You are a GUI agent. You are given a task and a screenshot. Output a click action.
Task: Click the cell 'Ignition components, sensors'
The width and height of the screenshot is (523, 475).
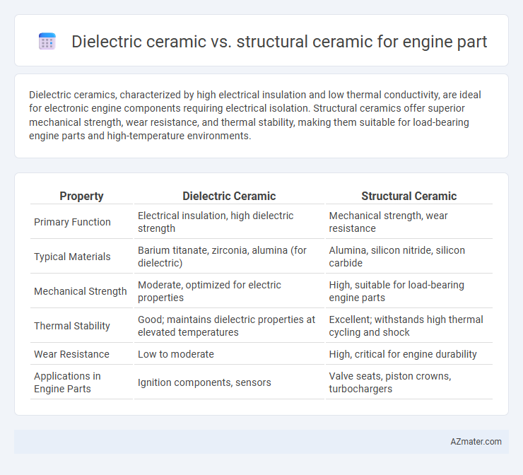(x=229, y=382)
